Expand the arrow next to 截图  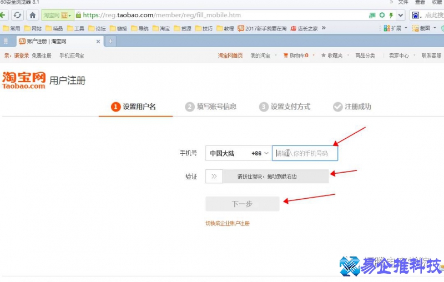[435, 28]
